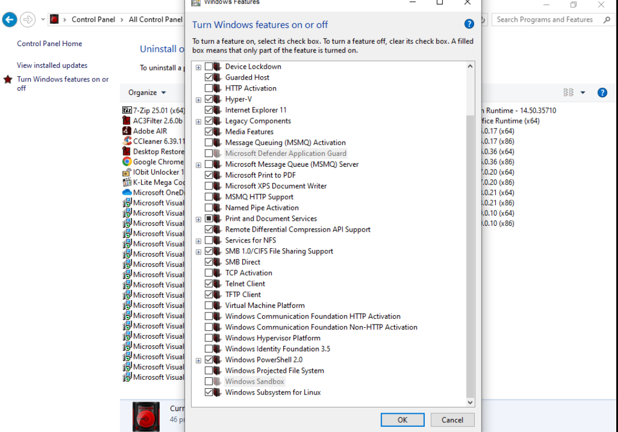Image resolution: width=618 pixels, height=432 pixels.
Task: Click the CCleaner program icon
Action: pyautogui.click(x=127, y=141)
